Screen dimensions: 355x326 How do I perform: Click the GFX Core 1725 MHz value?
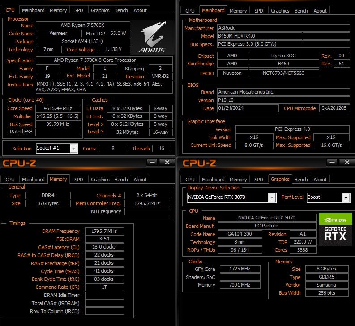coord(240,269)
